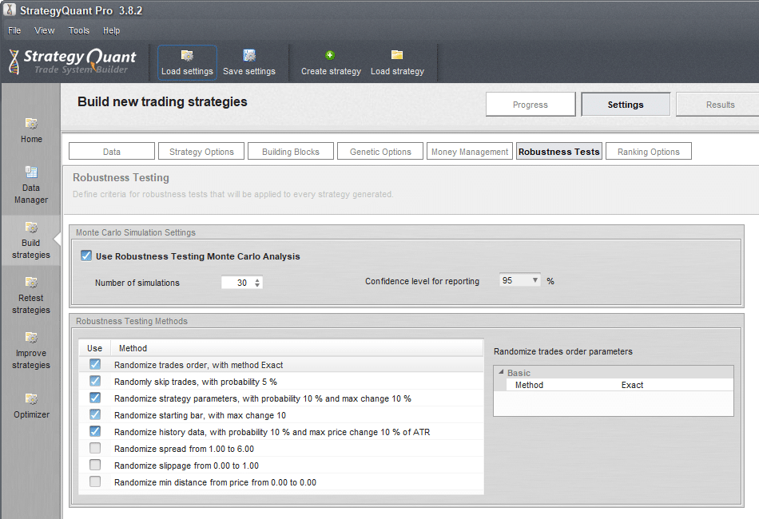Select row 'Randomize starting bar, with max change 10'
This screenshot has width=759, height=519.
281,415
